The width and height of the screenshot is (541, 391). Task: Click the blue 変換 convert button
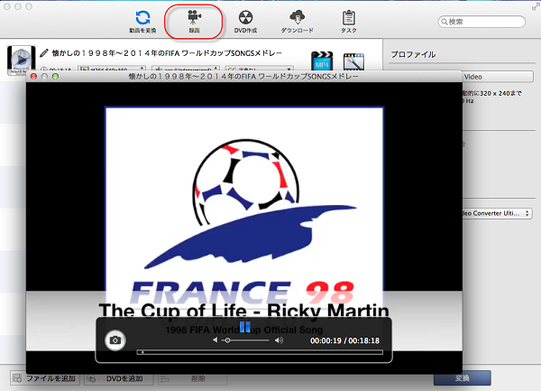tap(463, 378)
